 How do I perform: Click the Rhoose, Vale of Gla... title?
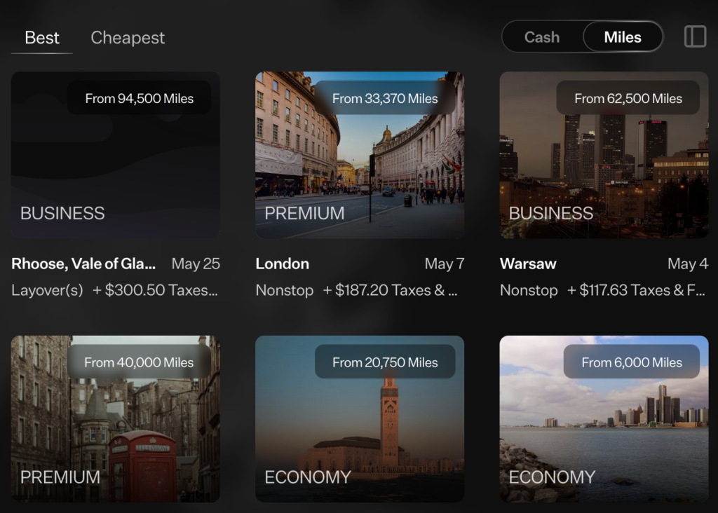click(x=83, y=264)
